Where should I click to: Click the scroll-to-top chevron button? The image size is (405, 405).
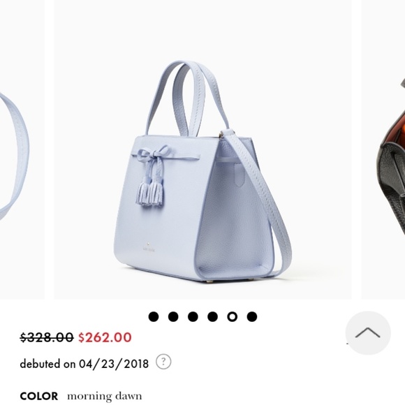368,333
